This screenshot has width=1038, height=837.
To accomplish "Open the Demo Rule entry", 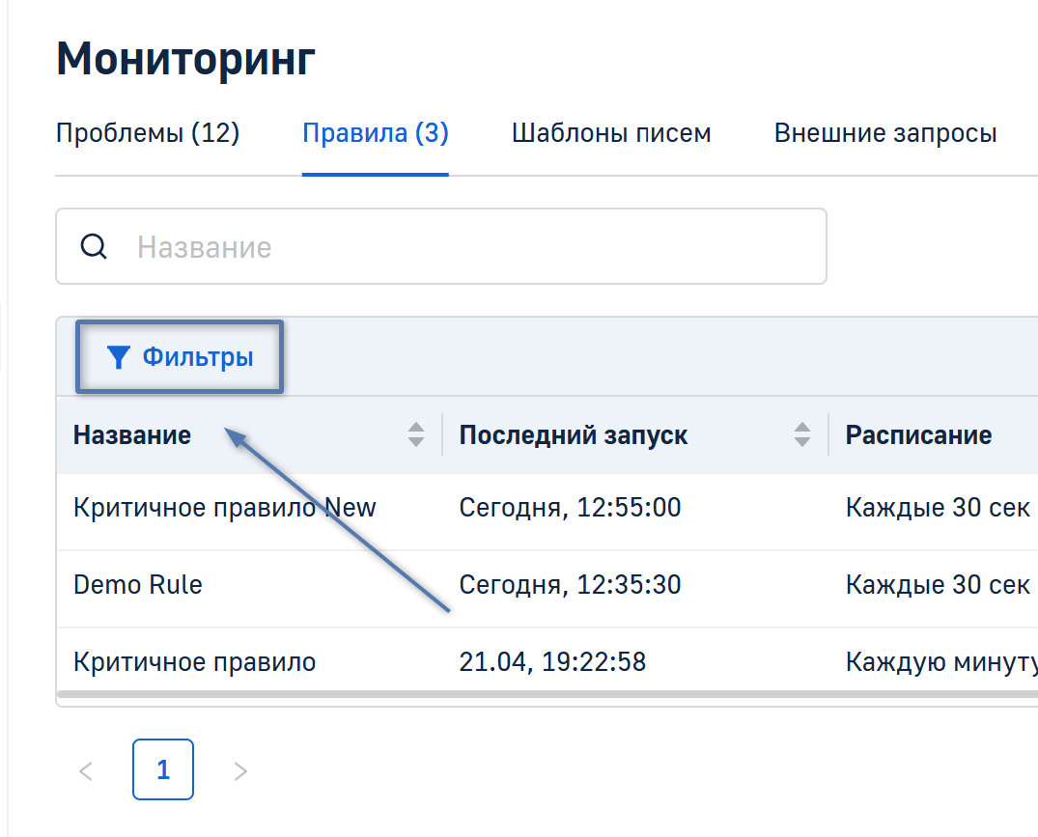I will tap(138, 585).
